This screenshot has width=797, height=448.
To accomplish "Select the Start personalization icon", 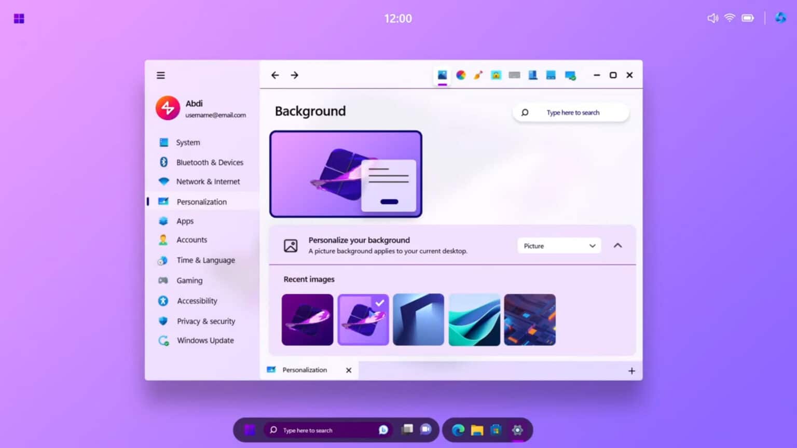I will click(x=532, y=75).
